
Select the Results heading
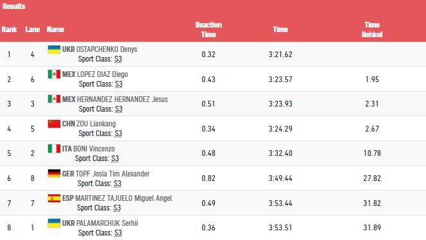(14, 6)
